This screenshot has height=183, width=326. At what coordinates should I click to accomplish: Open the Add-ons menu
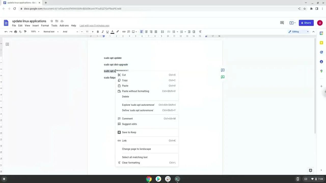[x=64, y=25]
